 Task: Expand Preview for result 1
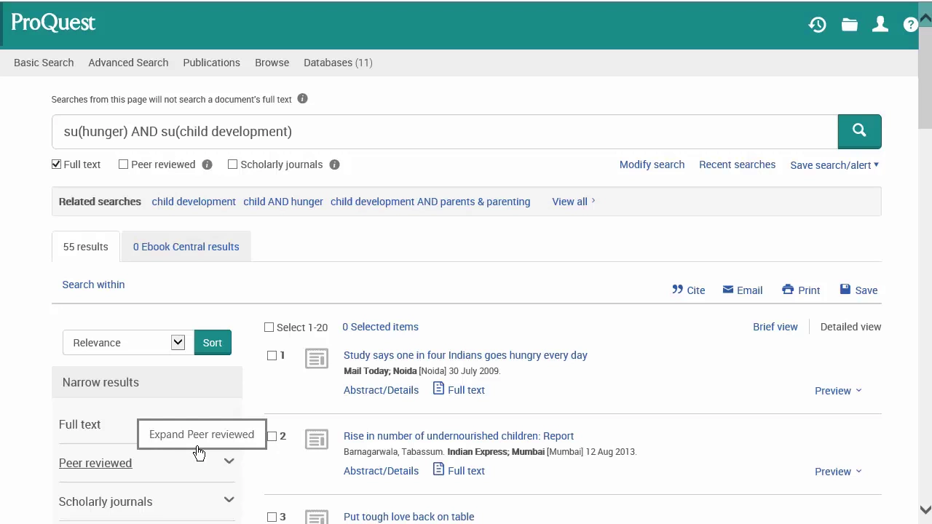point(838,391)
